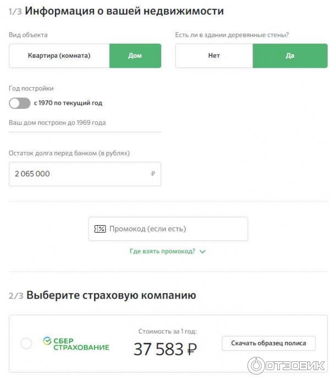This screenshot has width=330, height=380.
Task: Select 'Дом' as property type
Action: 135,56
